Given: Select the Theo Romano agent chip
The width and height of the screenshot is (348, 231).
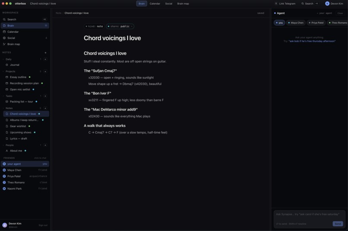Looking at the screenshot, I should pos(338,23).
